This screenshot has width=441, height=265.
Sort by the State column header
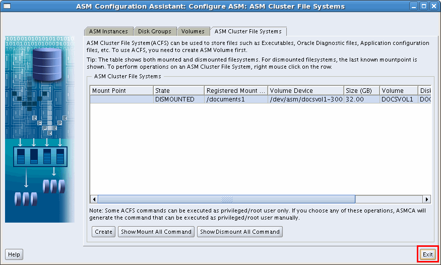pyautogui.click(x=178, y=90)
